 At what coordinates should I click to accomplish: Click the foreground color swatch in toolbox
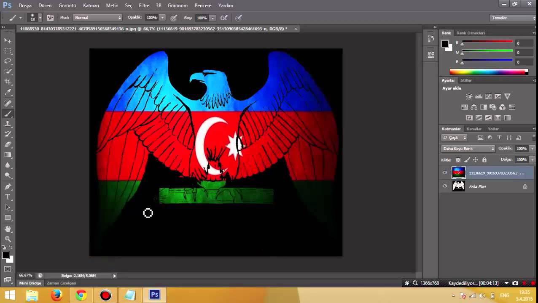[5, 255]
